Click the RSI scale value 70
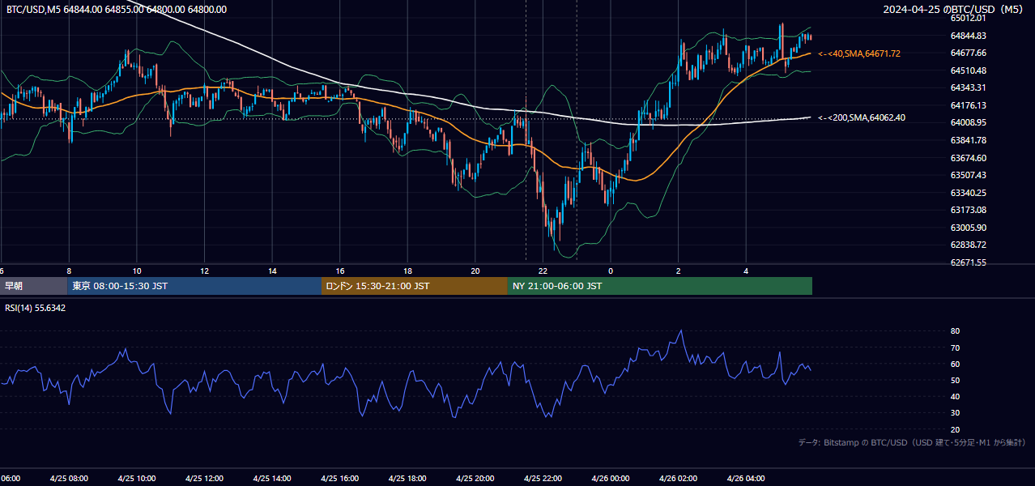Screen dimensions: 1035x486 [x=955, y=347]
